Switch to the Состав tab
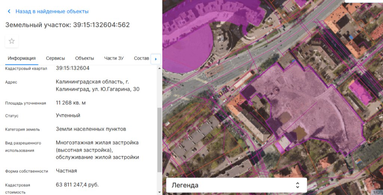 141,58
